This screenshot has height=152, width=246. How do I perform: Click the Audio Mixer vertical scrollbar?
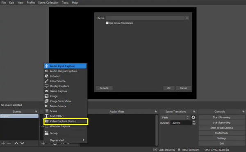click(157, 130)
